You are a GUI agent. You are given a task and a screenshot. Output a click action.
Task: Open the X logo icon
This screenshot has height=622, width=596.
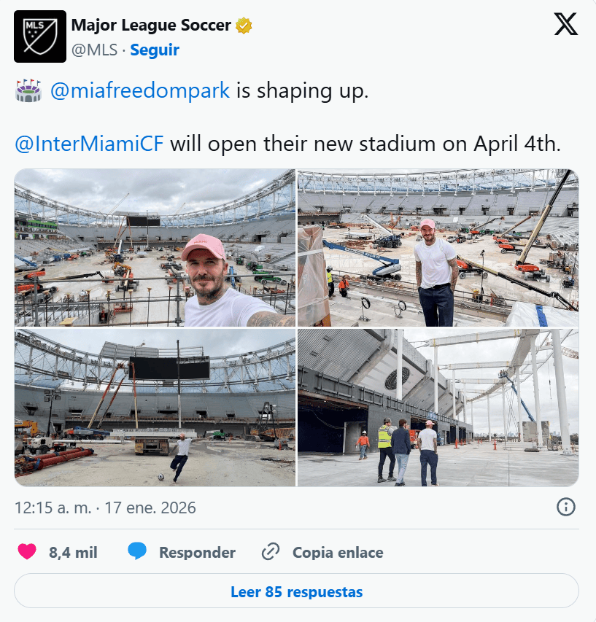[565, 25]
